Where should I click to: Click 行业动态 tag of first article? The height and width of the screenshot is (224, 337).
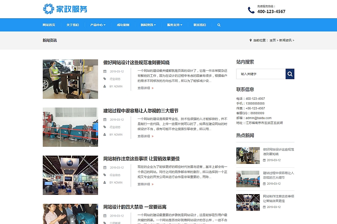(x=115, y=79)
